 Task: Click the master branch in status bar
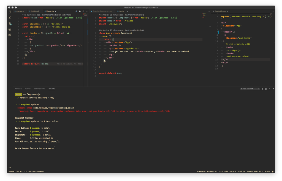point(12,171)
